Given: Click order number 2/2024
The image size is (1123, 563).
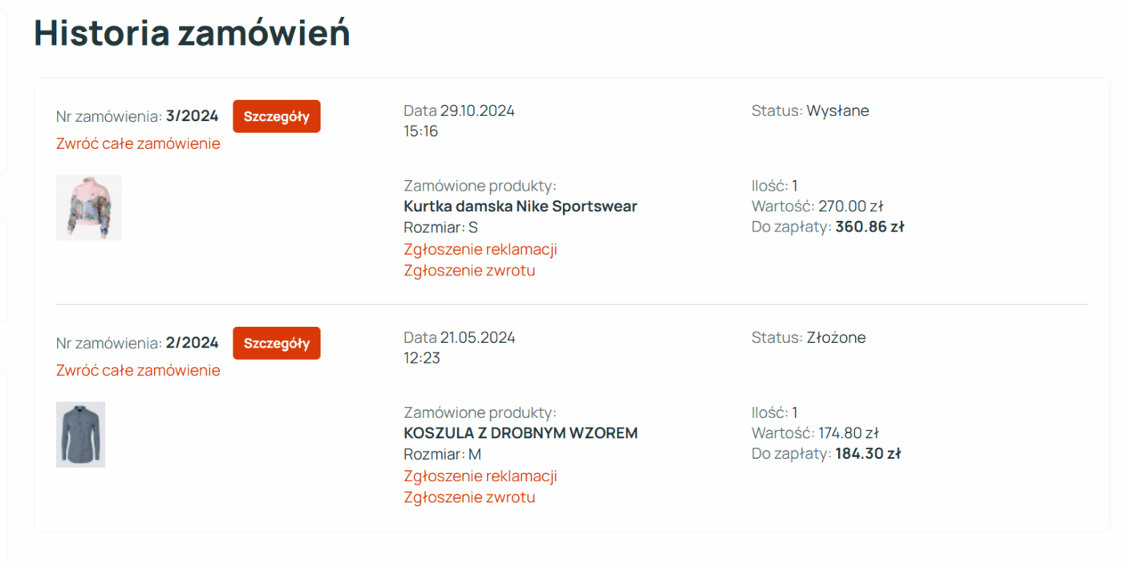Looking at the screenshot, I should [192, 343].
